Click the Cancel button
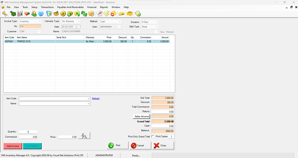 tap(140, 145)
